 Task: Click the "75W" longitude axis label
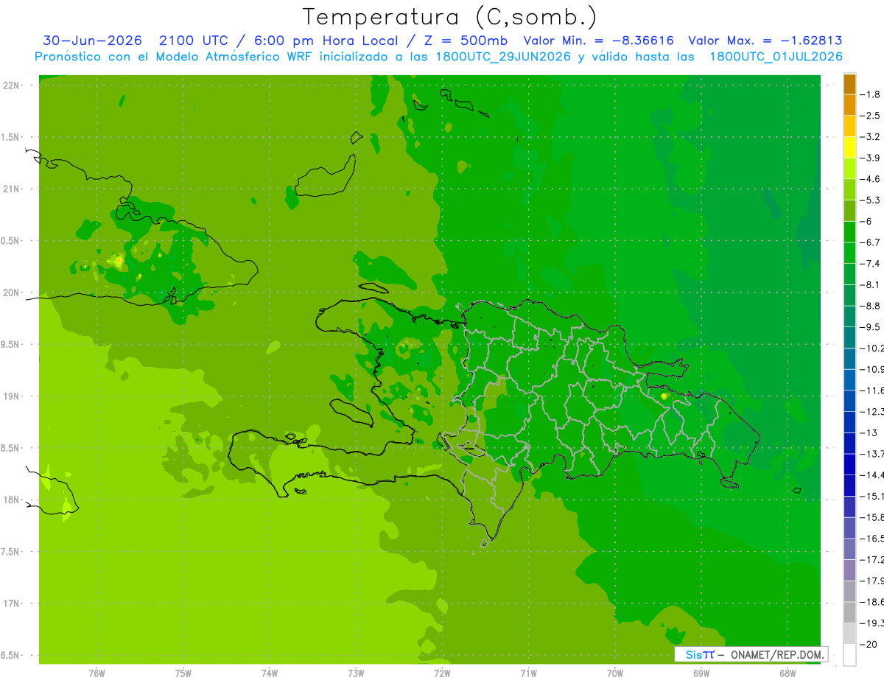(x=183, y=673)
